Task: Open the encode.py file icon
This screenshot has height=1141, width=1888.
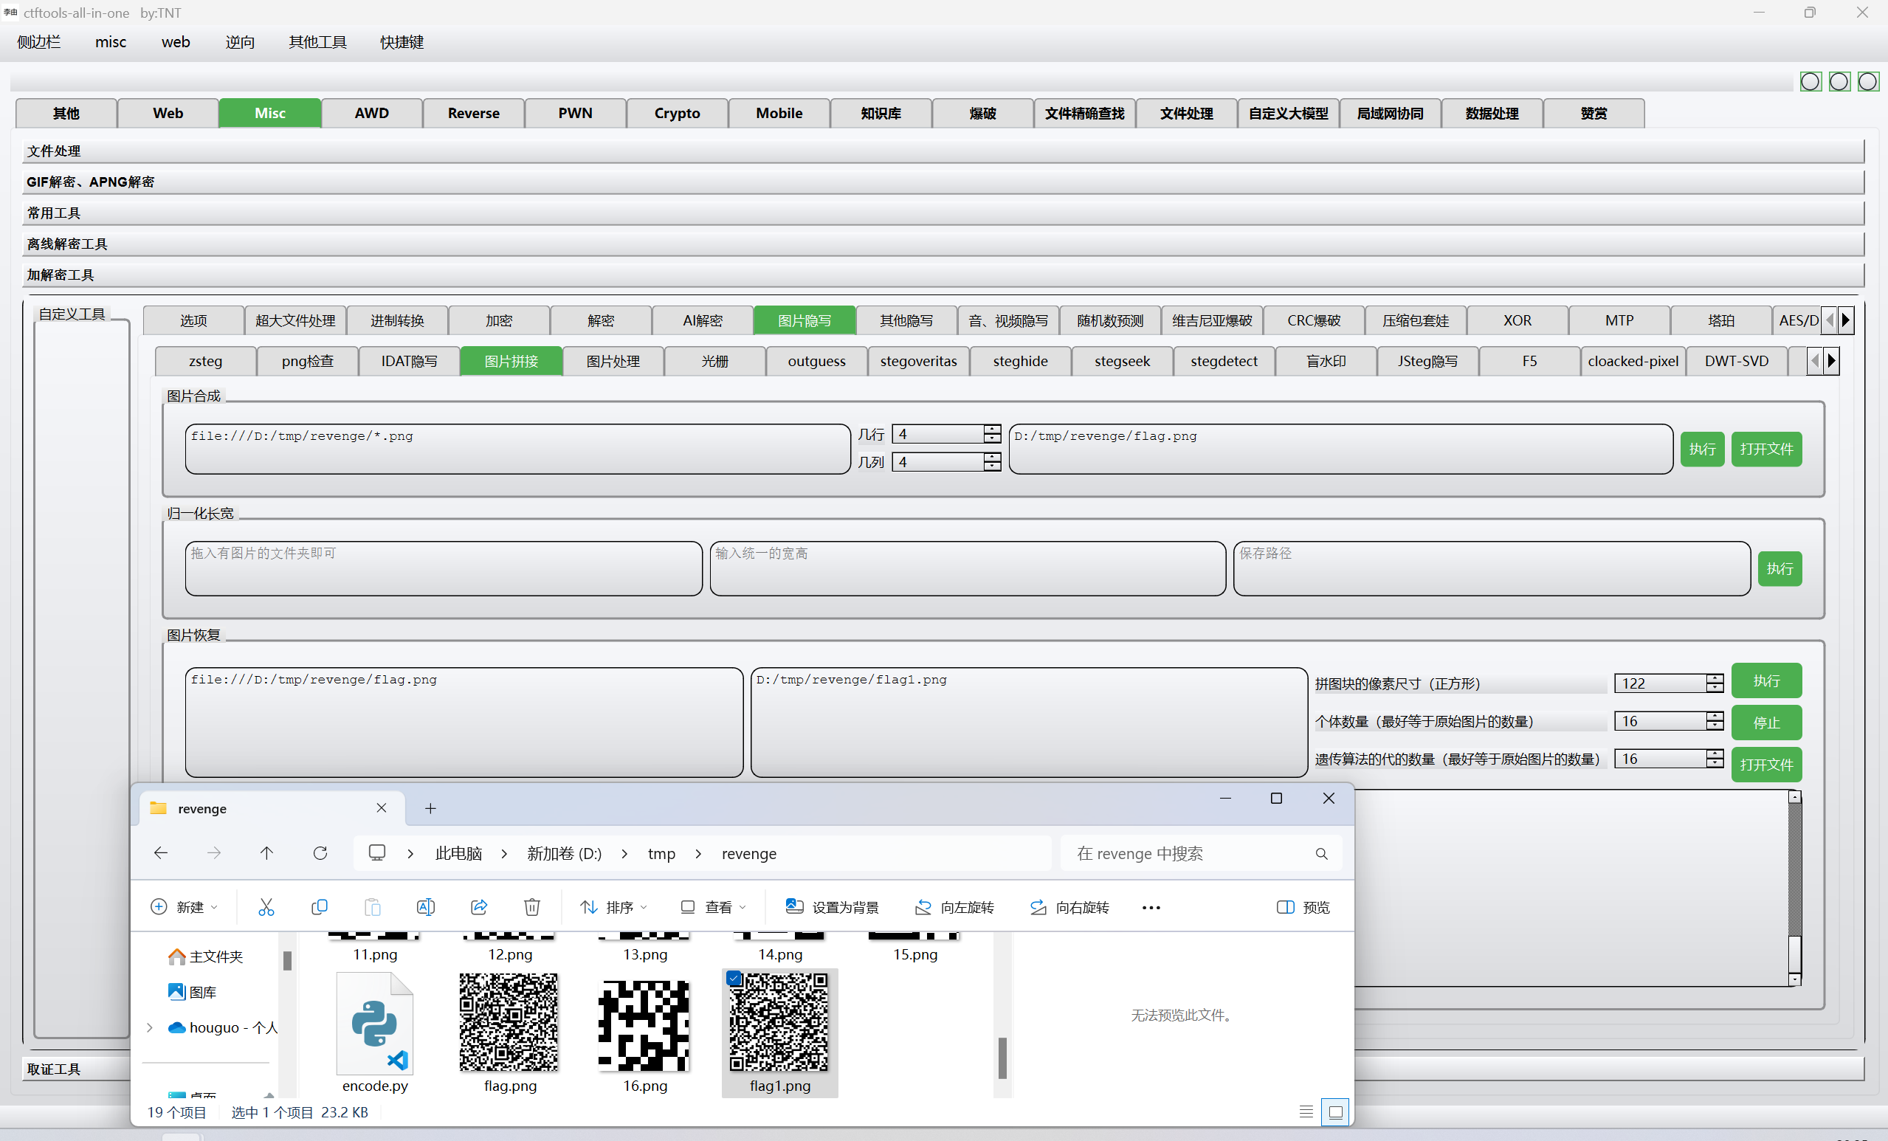Action: point(375,1023)
